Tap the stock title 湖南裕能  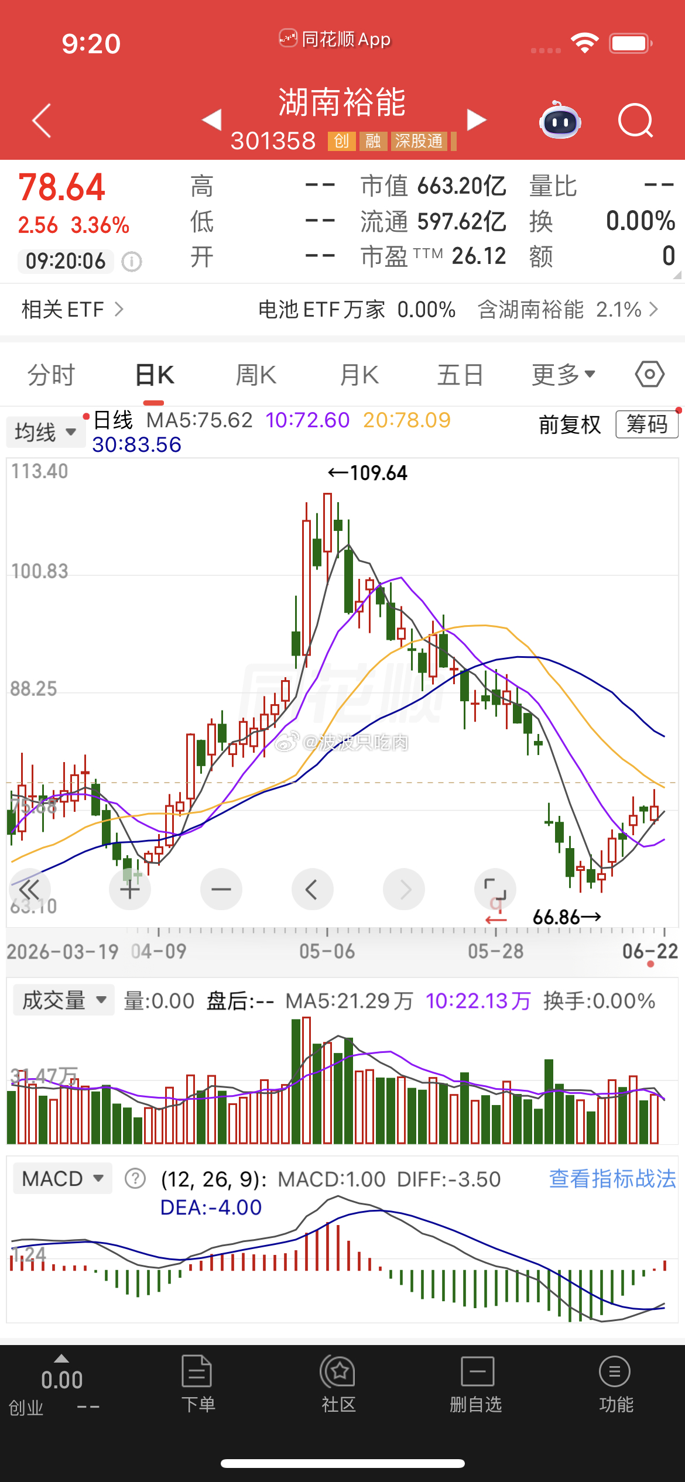pos(342,102)
